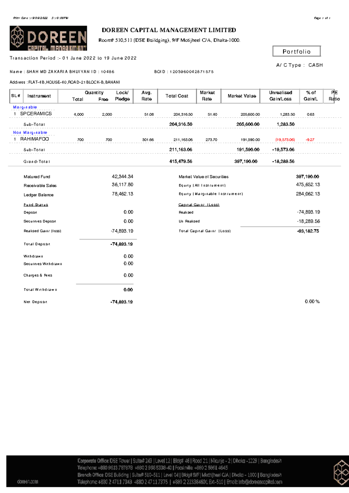The image size is (349, 493).
Task: Select RAHIMAFOO average rate 301.66
Action: tap(148, 140)
